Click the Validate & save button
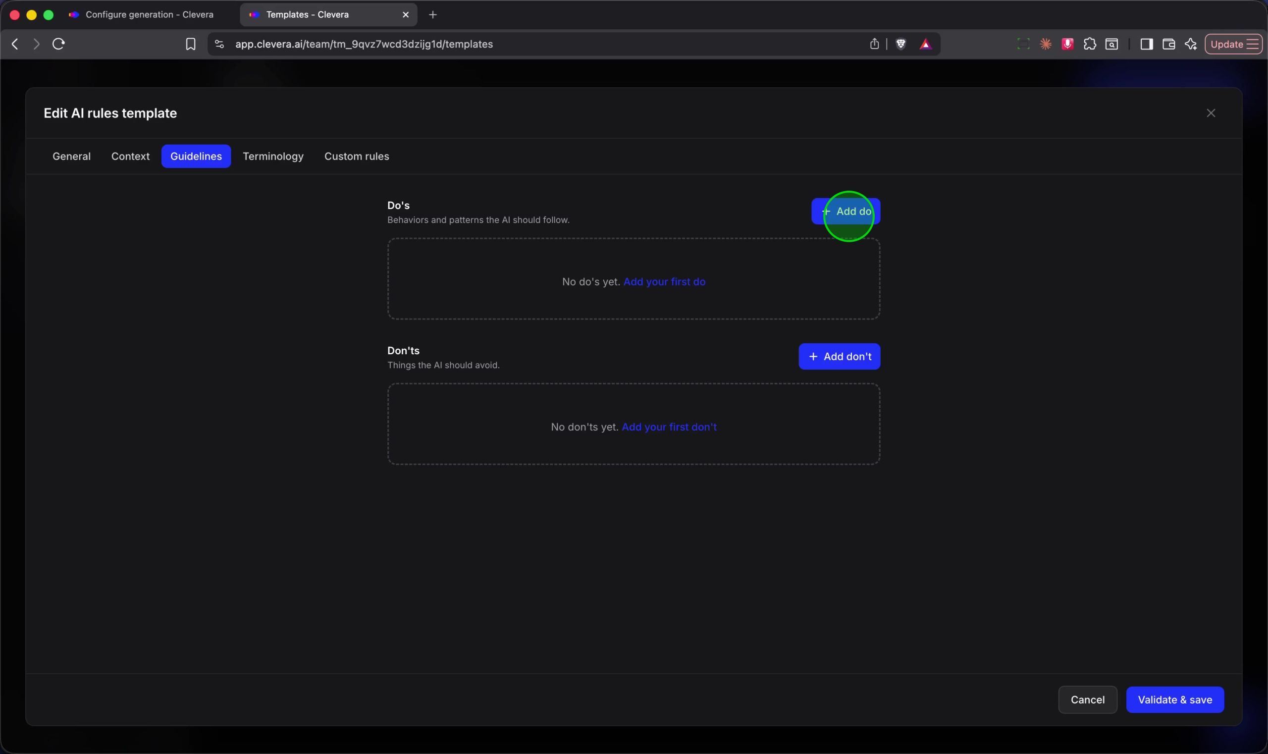 click(x=1175, y=700)
